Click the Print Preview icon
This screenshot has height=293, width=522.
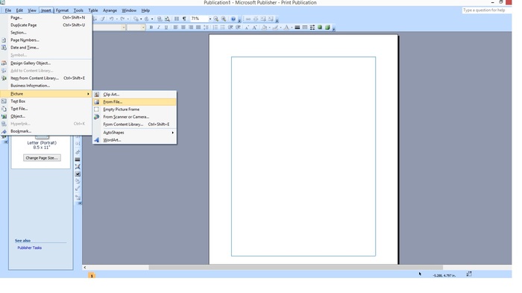(167, 19)
